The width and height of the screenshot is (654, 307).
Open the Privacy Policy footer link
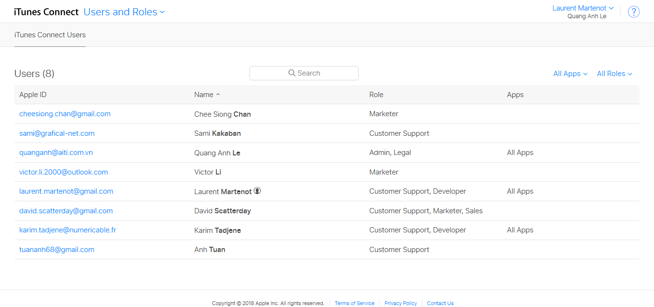pyautogui.click(x=400, y=303)
